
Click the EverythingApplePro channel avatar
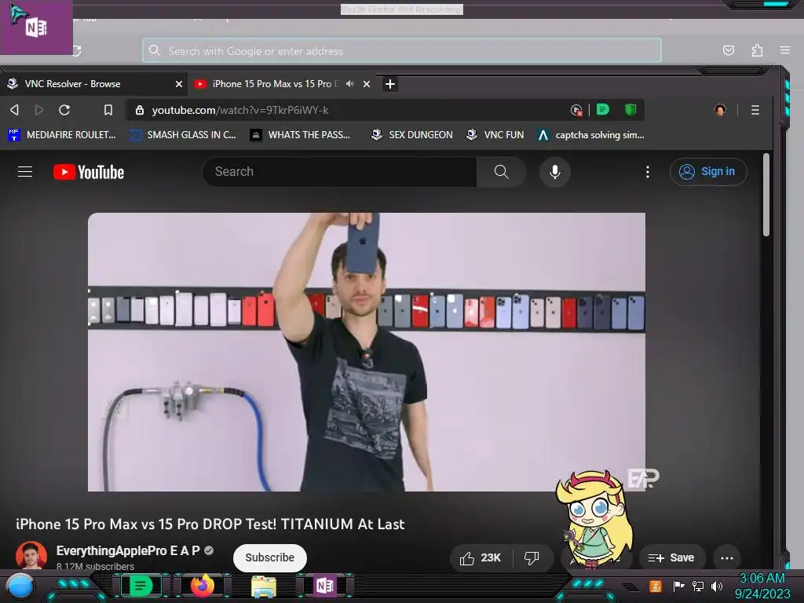coord(31,555)
